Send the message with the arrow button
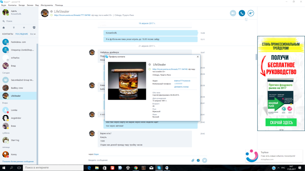The width and height of the screenshot is (305, 171). tap(204, 160)
